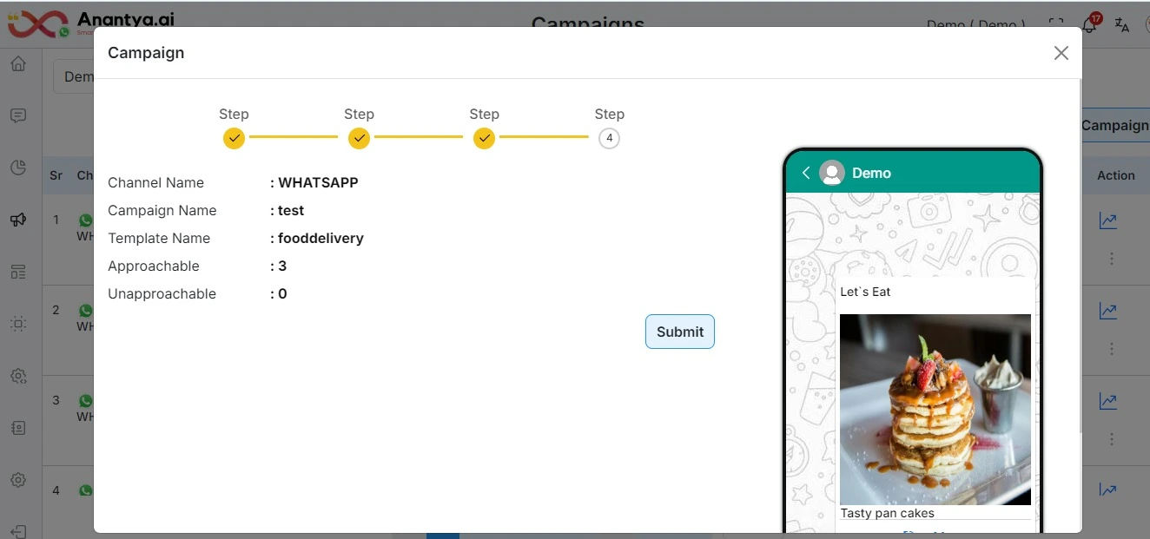This screenshot has width=1150, height=539.
Task: Click WhatsApp icon in row 2
Action: click(85, 311)
